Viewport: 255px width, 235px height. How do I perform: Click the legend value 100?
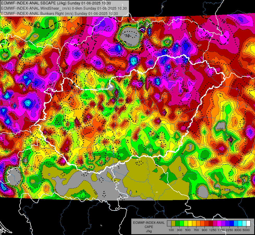(x=171, y=230)
